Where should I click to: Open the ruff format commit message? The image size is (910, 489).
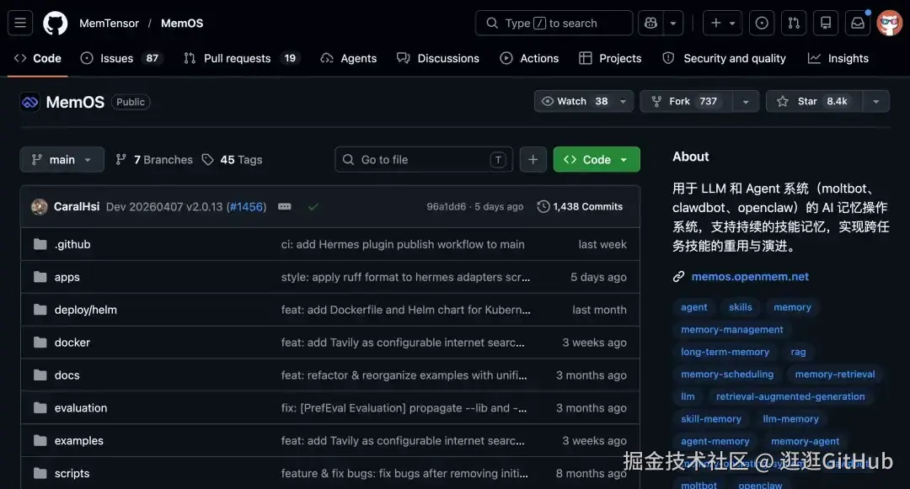(x=405, y=277)
